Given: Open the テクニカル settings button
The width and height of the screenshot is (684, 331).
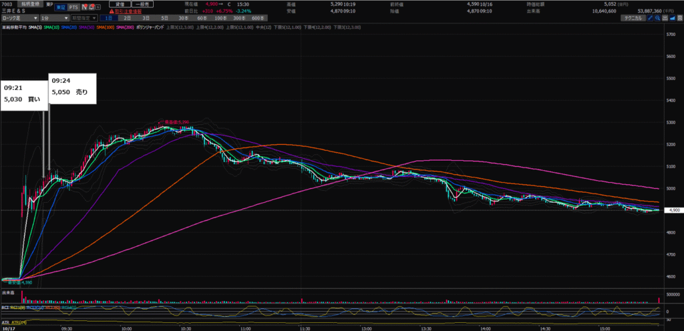Looking at the screenshot, I should [x=632, y=19].
